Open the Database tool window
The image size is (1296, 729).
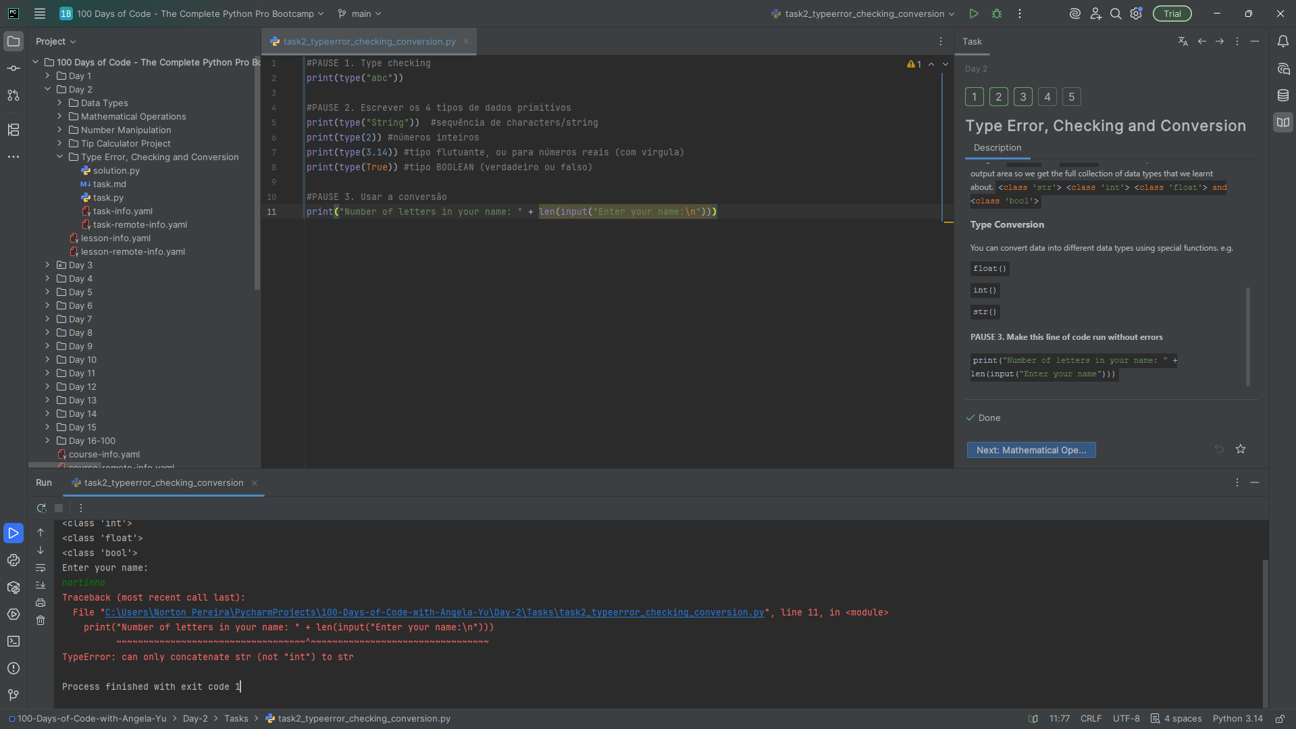click(1283, 95)
